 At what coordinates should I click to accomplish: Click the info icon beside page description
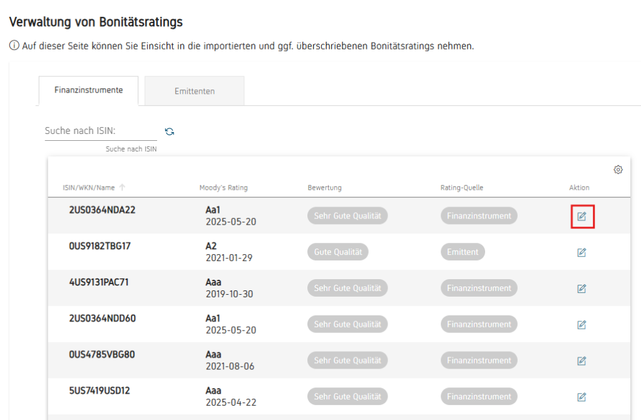pos(14,46)
